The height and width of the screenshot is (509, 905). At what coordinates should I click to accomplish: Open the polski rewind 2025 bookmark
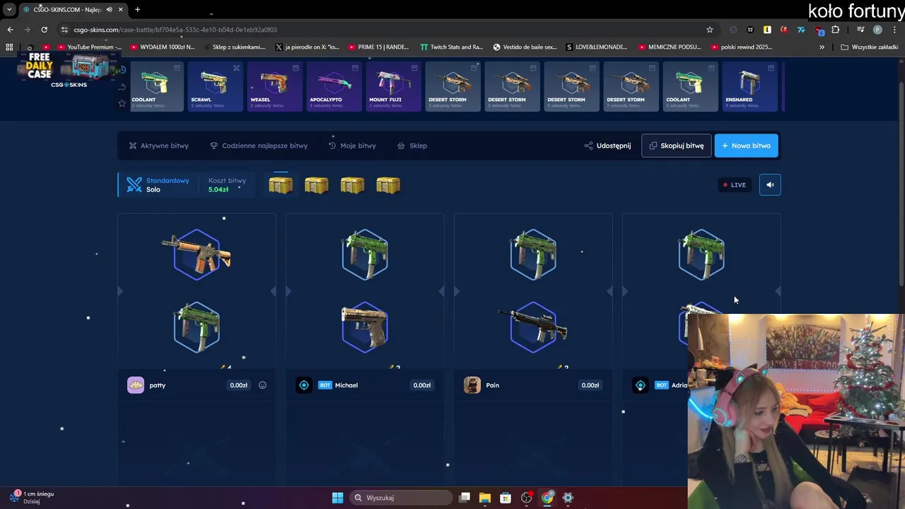(x=740, y=47)
